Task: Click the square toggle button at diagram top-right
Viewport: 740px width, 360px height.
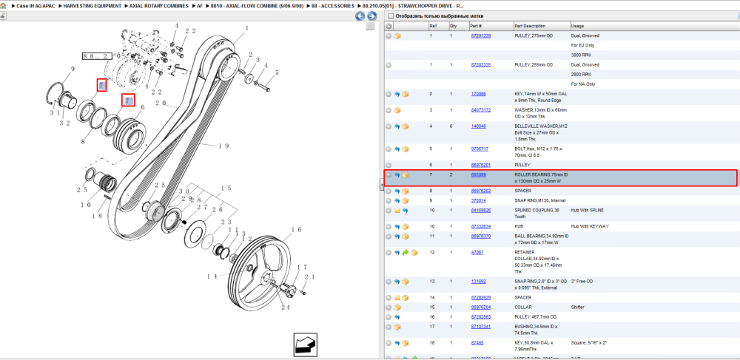Action: (x=371, y=27)
